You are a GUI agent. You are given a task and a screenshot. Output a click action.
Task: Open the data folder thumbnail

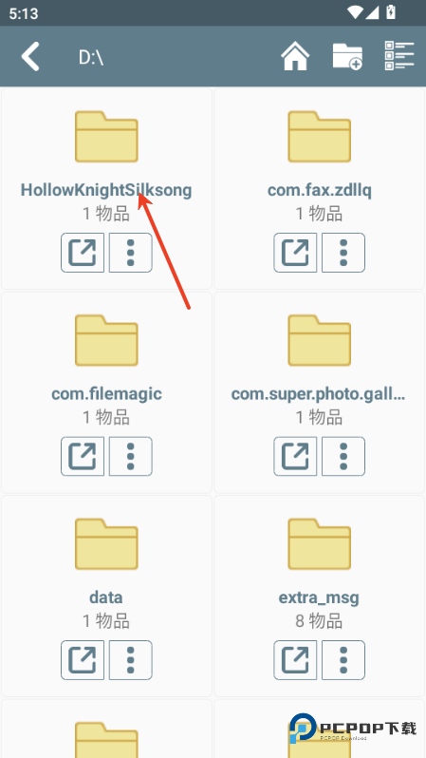(x=106, y=544)
